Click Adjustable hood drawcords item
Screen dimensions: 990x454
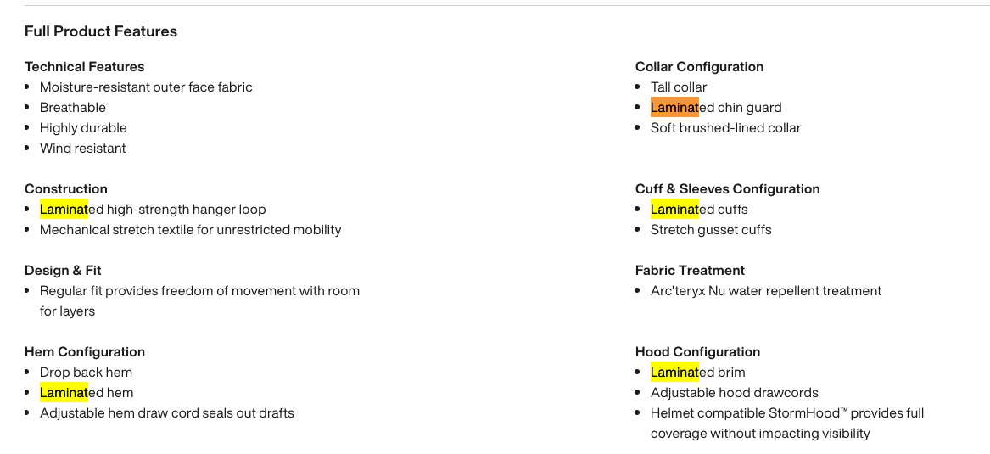735,392
